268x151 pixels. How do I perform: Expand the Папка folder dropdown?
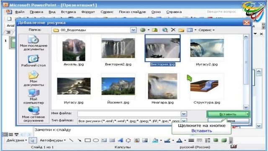click(133, 30)
